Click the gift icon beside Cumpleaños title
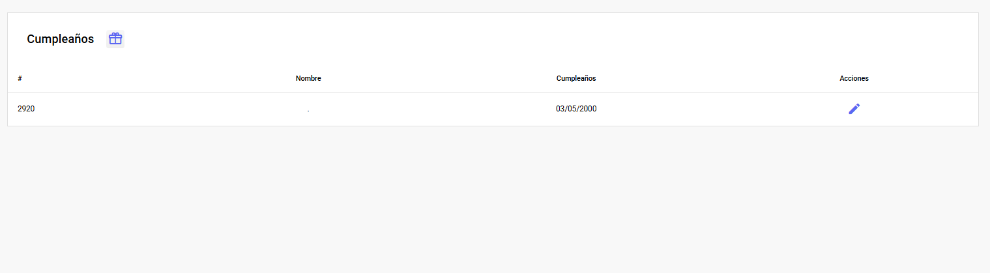The height and width of the screenshot is (273, 990). point(115,39)
